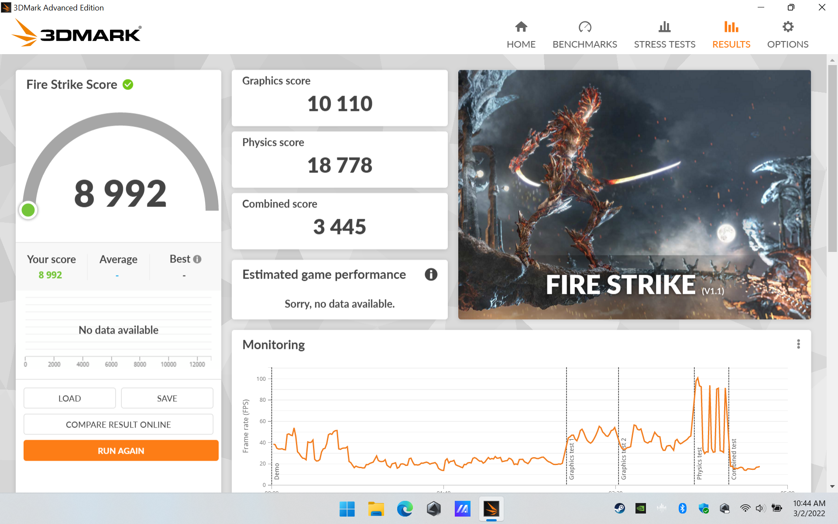The width and height of the screenshot is (838, 524).
Task: Click the Bluetooth tray icon
Action: 682,508
